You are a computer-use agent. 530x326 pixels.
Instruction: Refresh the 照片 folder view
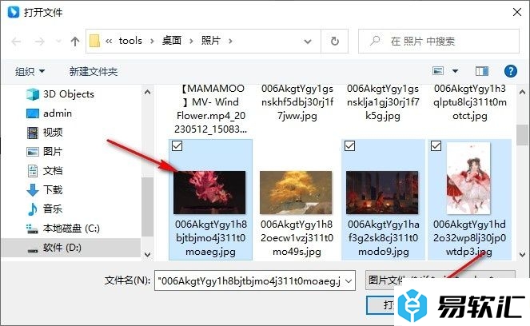coord(334,42)
